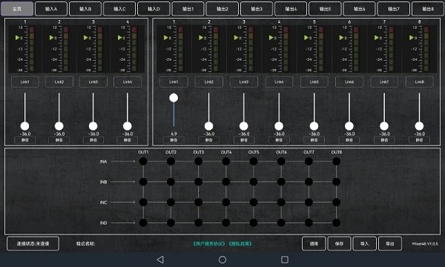The width and height of the screenshot is (445, 267).
Task: Click input channel 4 fader knob
Action: click(x=128, y=126)
